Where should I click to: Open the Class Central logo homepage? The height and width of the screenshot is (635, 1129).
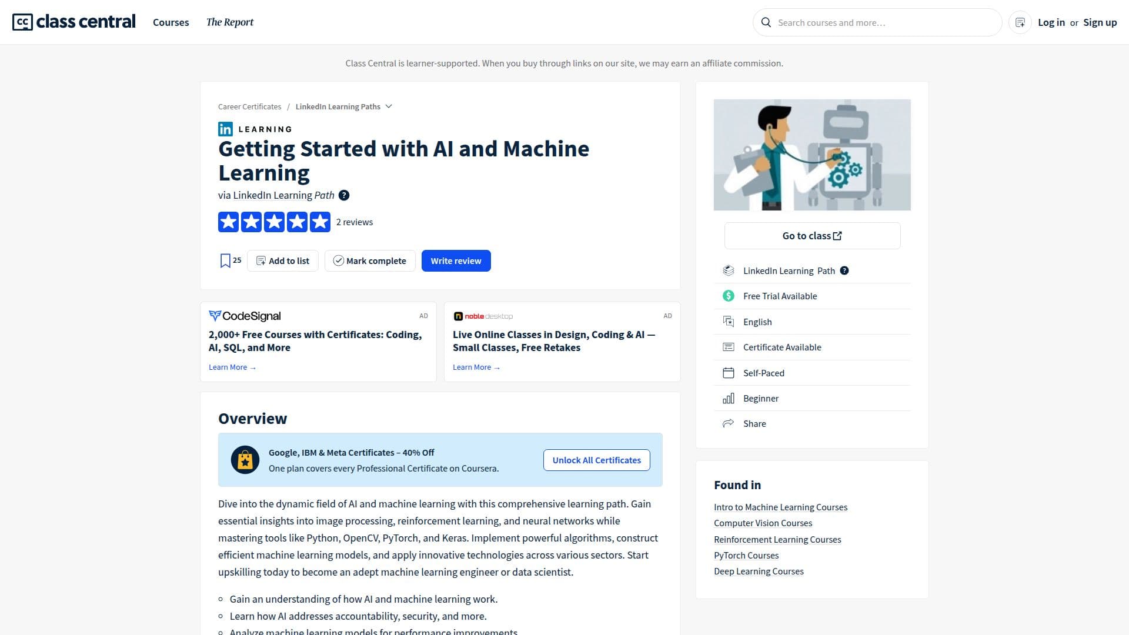[x=74, y=22]
